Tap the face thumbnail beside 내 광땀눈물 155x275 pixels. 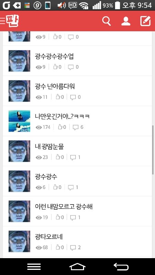[19, 151]
